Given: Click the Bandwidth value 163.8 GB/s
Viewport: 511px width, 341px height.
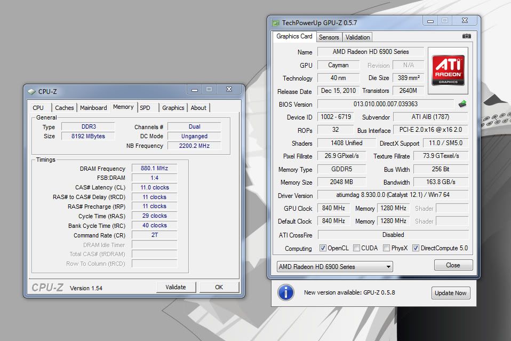Looking at the screenshot, I should (x=441, y=182).
